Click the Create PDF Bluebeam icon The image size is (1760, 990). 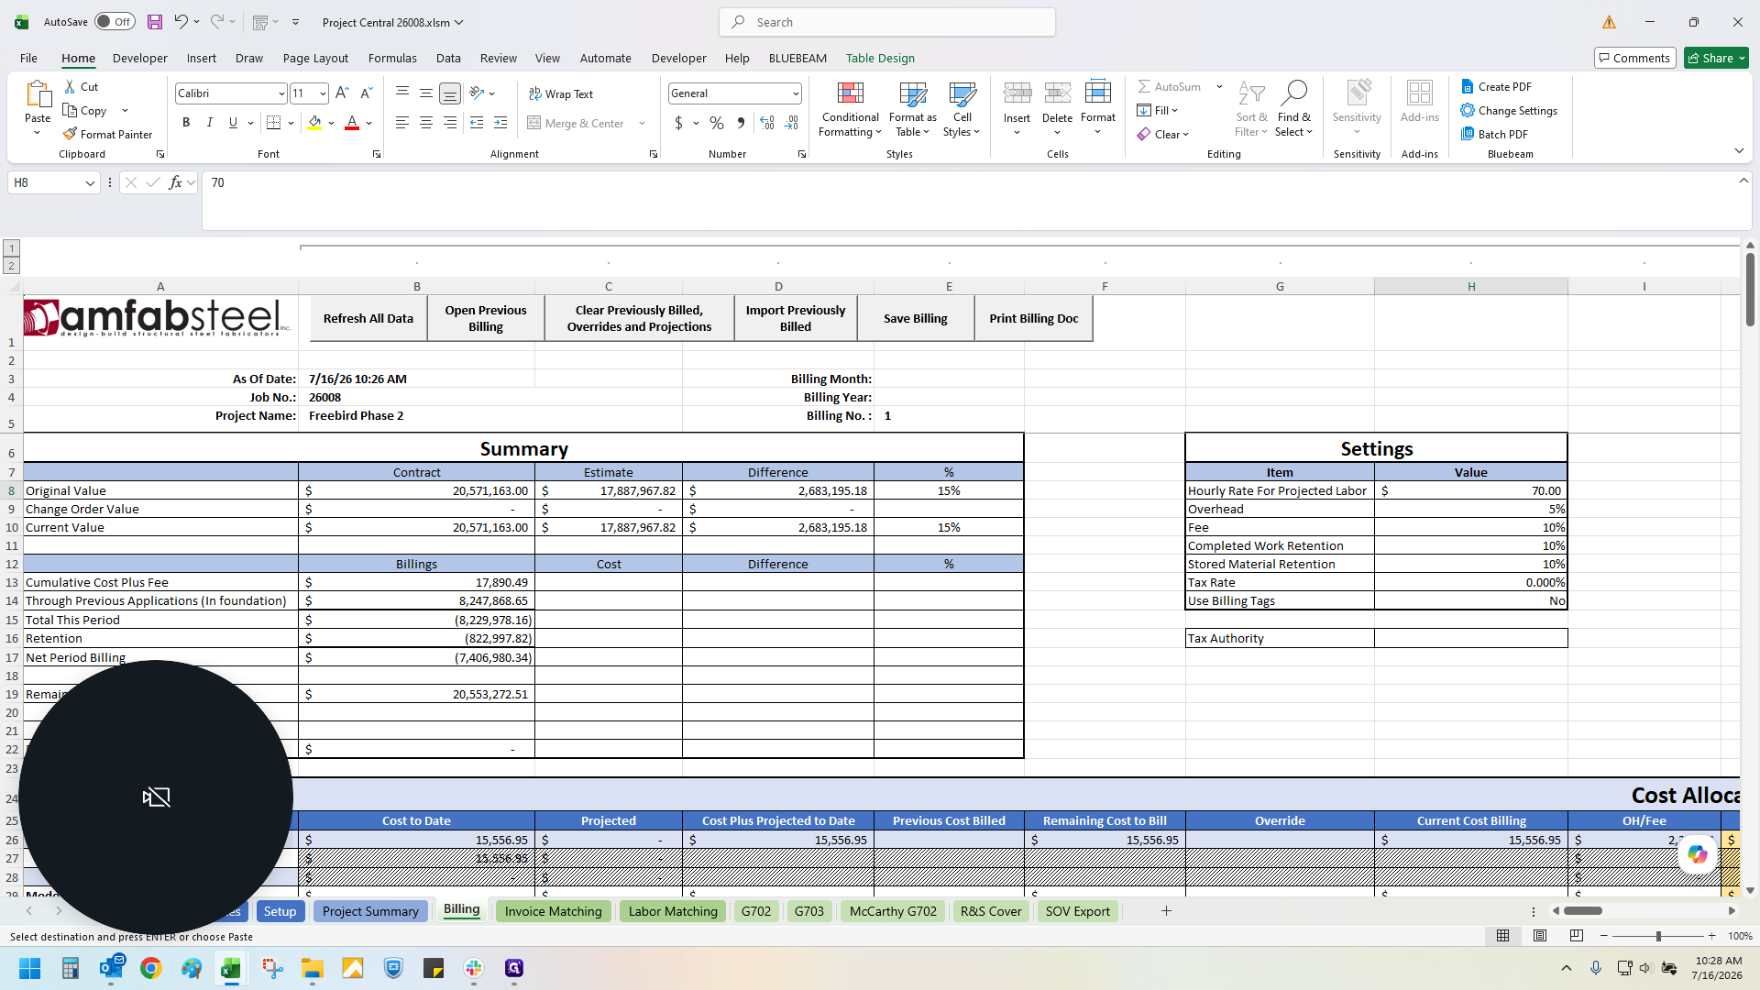(x=1468, y=86)
